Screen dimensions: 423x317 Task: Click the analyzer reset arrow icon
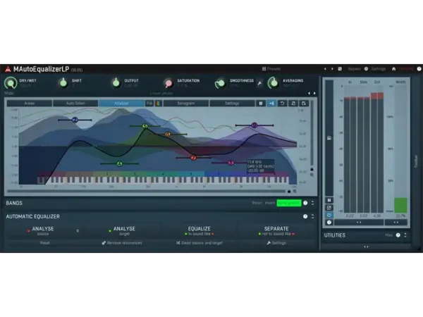[282, 104]
